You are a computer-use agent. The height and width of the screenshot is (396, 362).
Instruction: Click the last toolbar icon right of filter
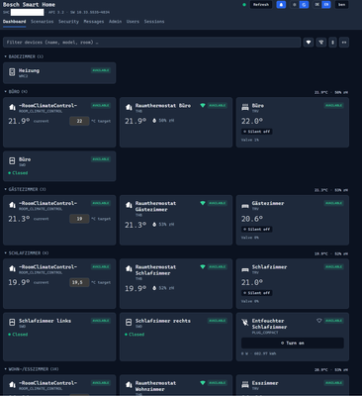(x=344, y=43)
